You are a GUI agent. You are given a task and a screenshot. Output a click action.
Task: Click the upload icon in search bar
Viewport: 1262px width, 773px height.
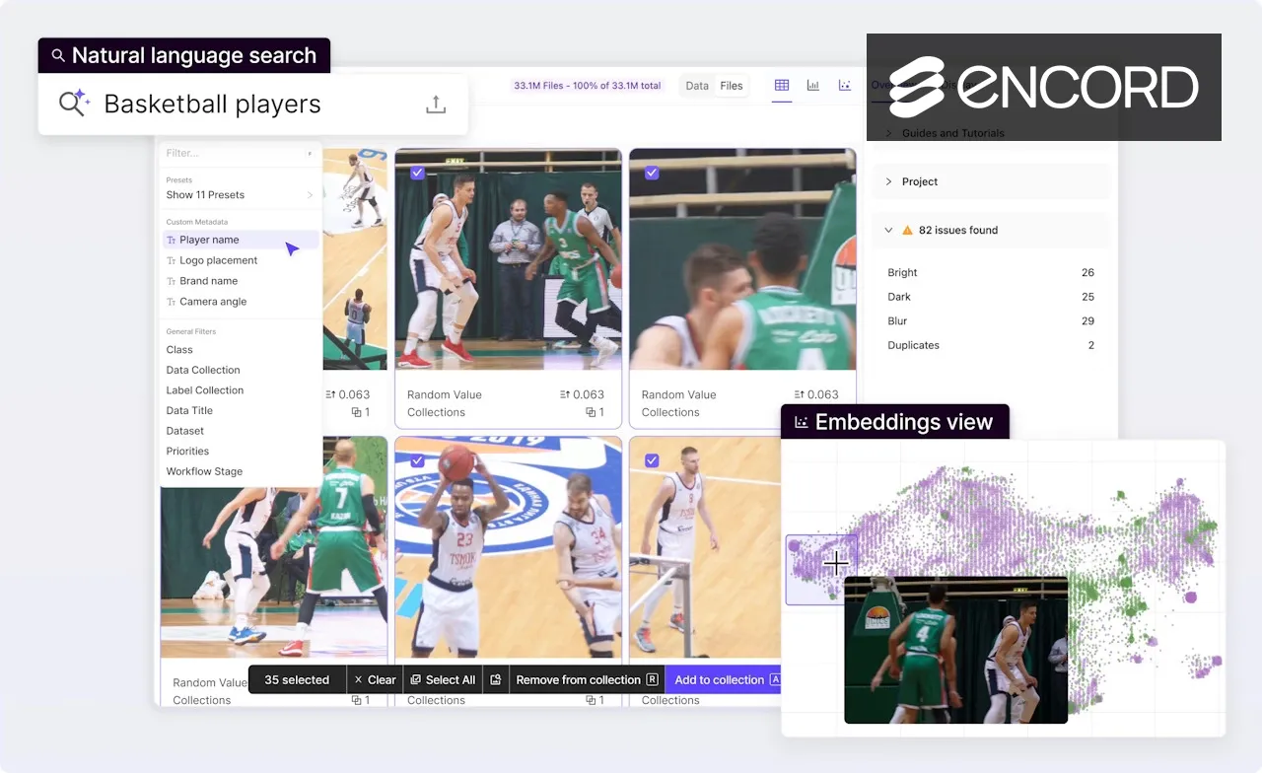[436, 105]
